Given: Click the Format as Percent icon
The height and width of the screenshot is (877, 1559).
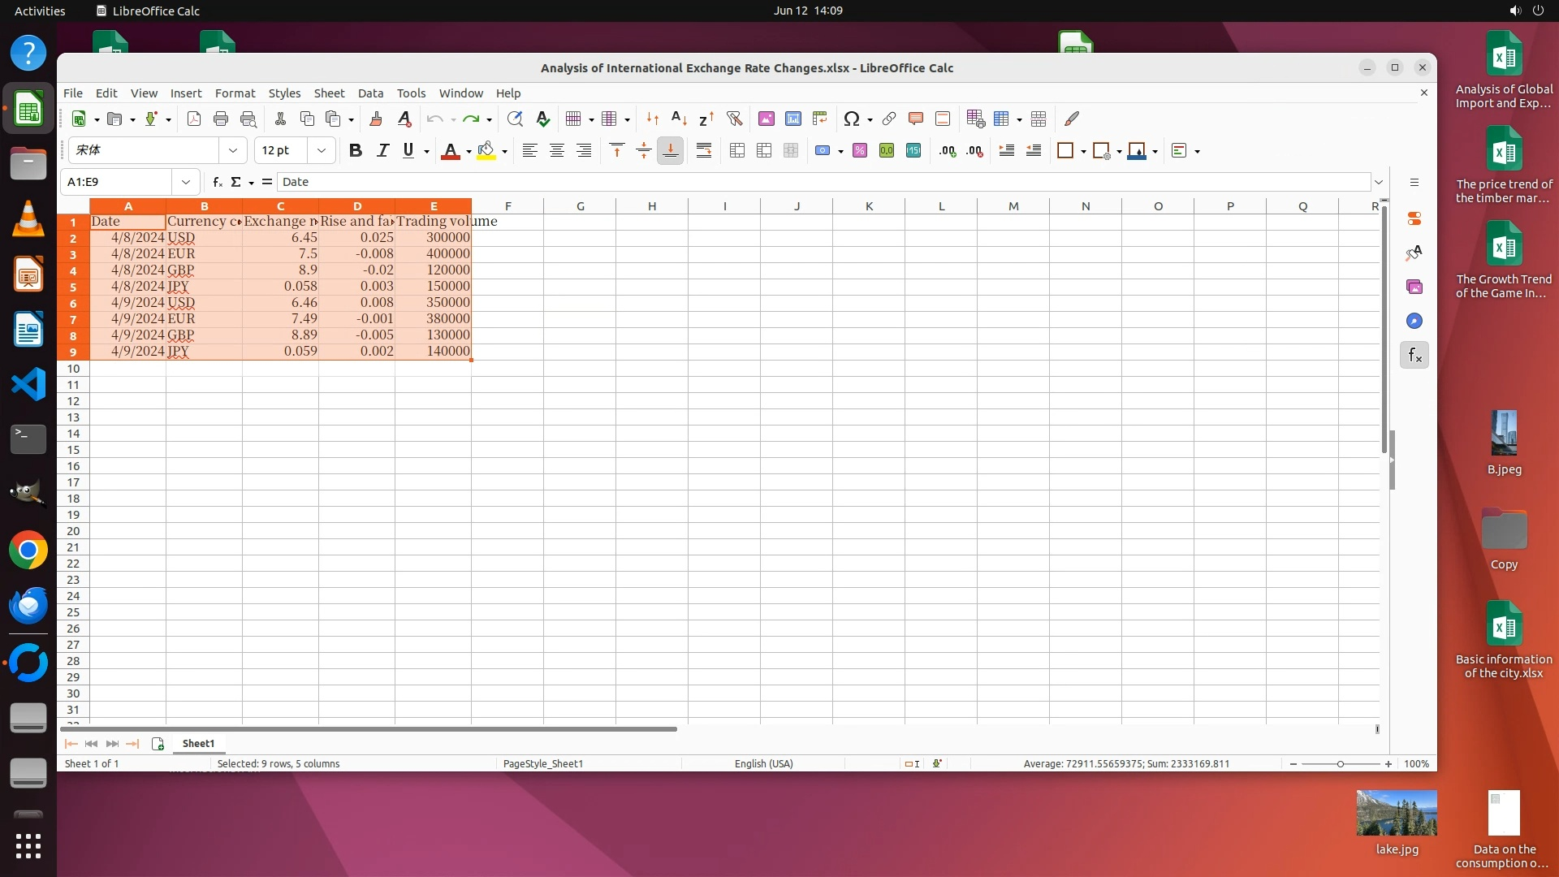Looking at the screenshot, I should coord(859,151).
